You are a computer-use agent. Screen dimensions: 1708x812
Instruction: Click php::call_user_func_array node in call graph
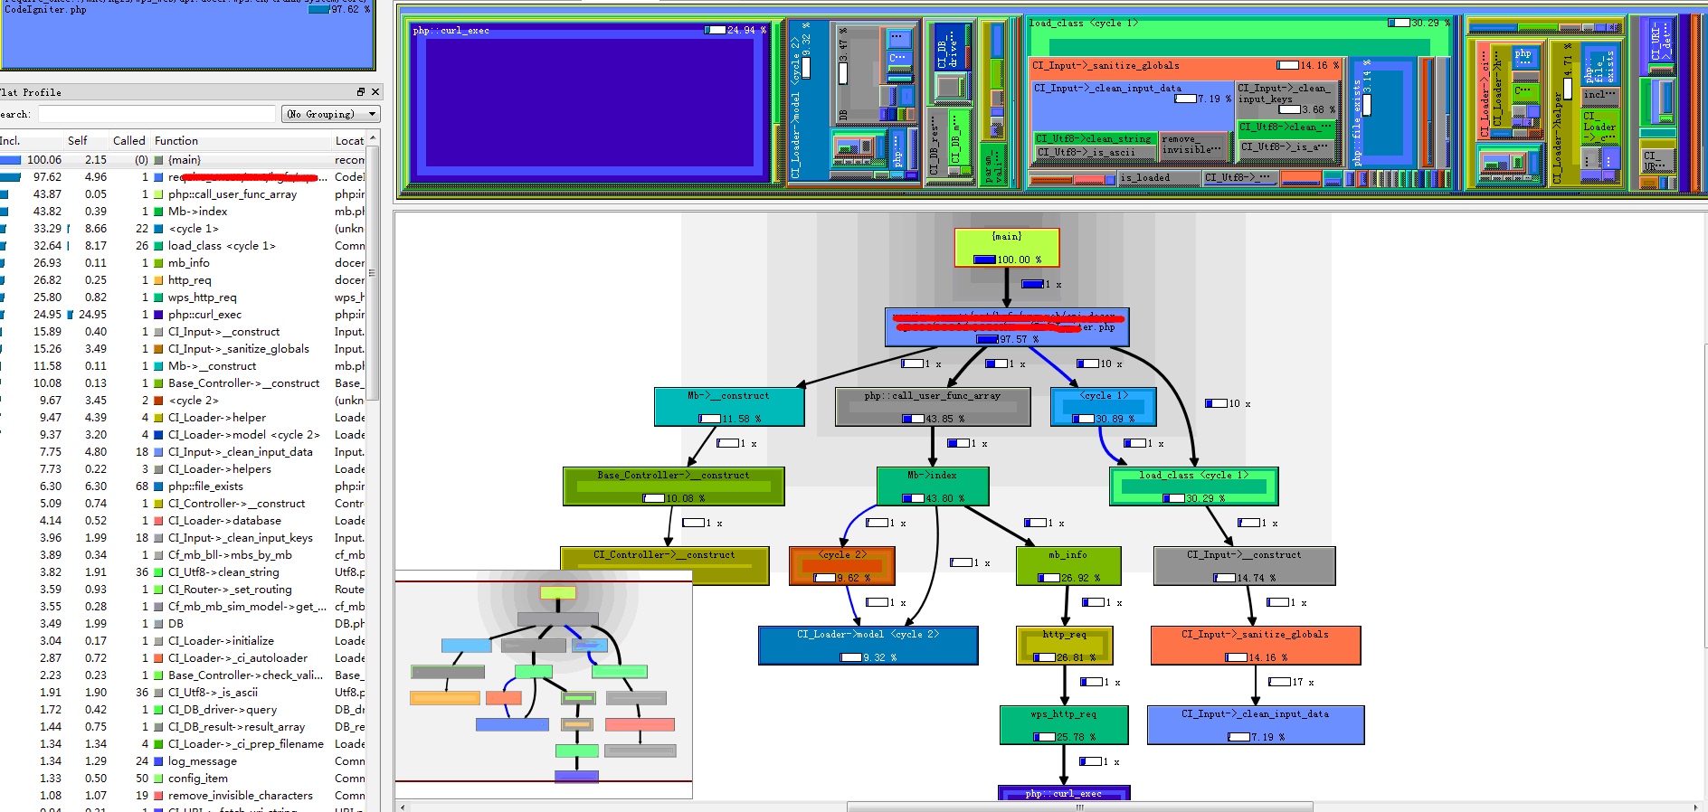933,407
